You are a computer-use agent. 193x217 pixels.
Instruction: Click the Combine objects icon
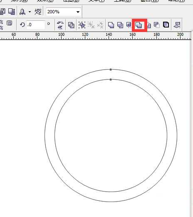pyautogui.click(x=71, y=25)
